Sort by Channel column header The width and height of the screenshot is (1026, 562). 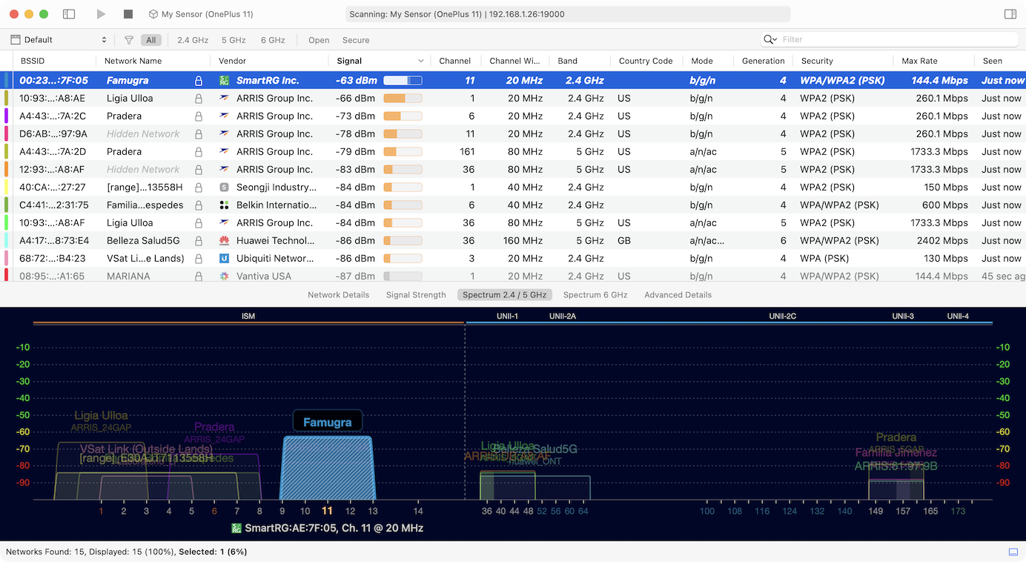[455, 61]
